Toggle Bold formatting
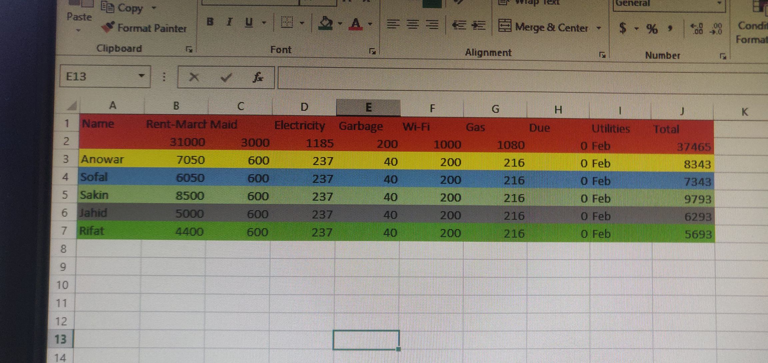Screen dimensions: 768x363 click(x=210, y=22)
